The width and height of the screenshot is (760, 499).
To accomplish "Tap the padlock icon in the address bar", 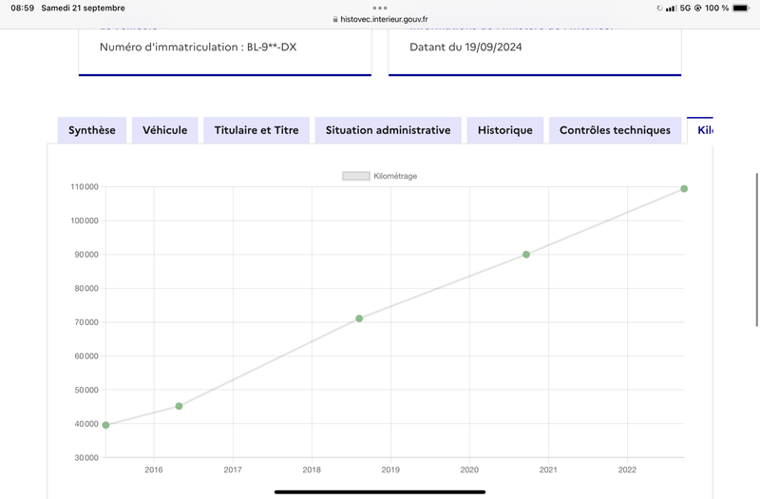I will pyautogui.click(x=335, y=19).
